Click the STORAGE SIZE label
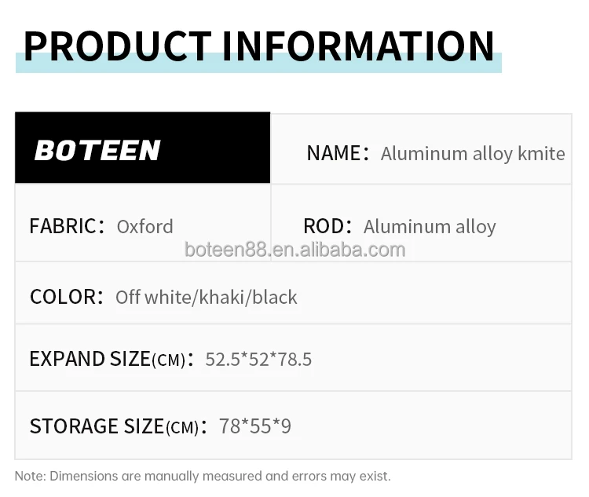589x497 pixels. click(x=97, y=426)
